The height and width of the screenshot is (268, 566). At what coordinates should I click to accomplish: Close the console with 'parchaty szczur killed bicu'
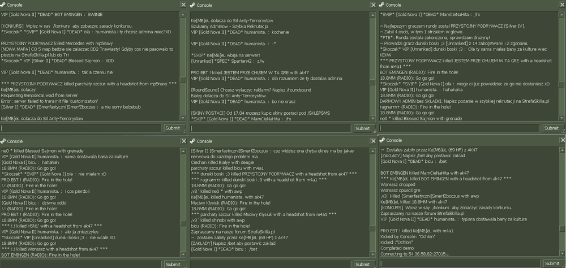(x=373, y=141)
